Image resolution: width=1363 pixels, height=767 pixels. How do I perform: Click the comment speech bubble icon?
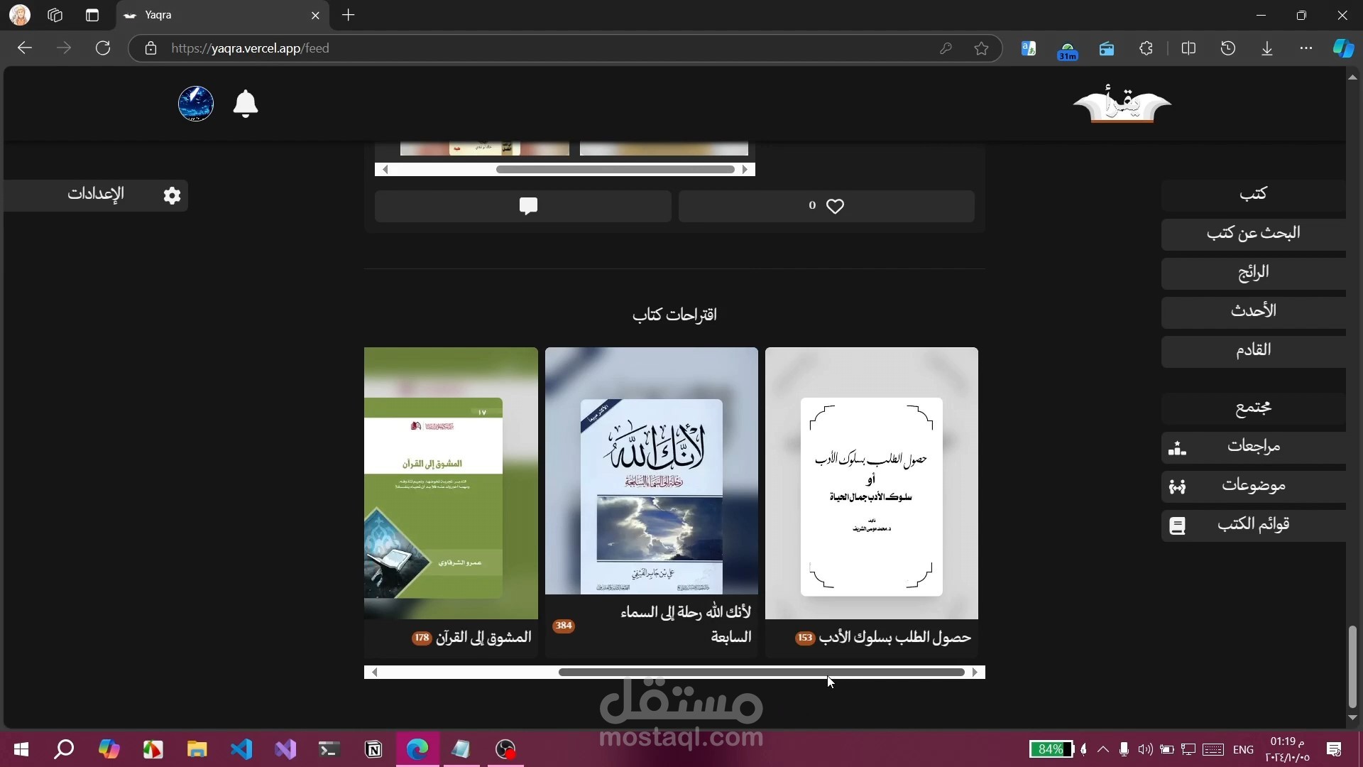coord(527,206)
